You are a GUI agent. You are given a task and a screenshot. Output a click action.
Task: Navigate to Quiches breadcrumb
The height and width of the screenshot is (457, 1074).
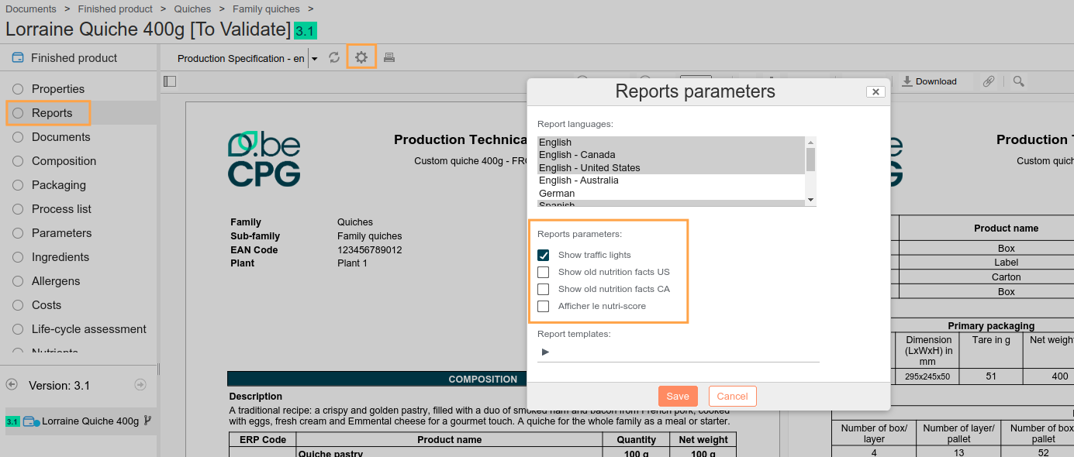tap(192, 9)
